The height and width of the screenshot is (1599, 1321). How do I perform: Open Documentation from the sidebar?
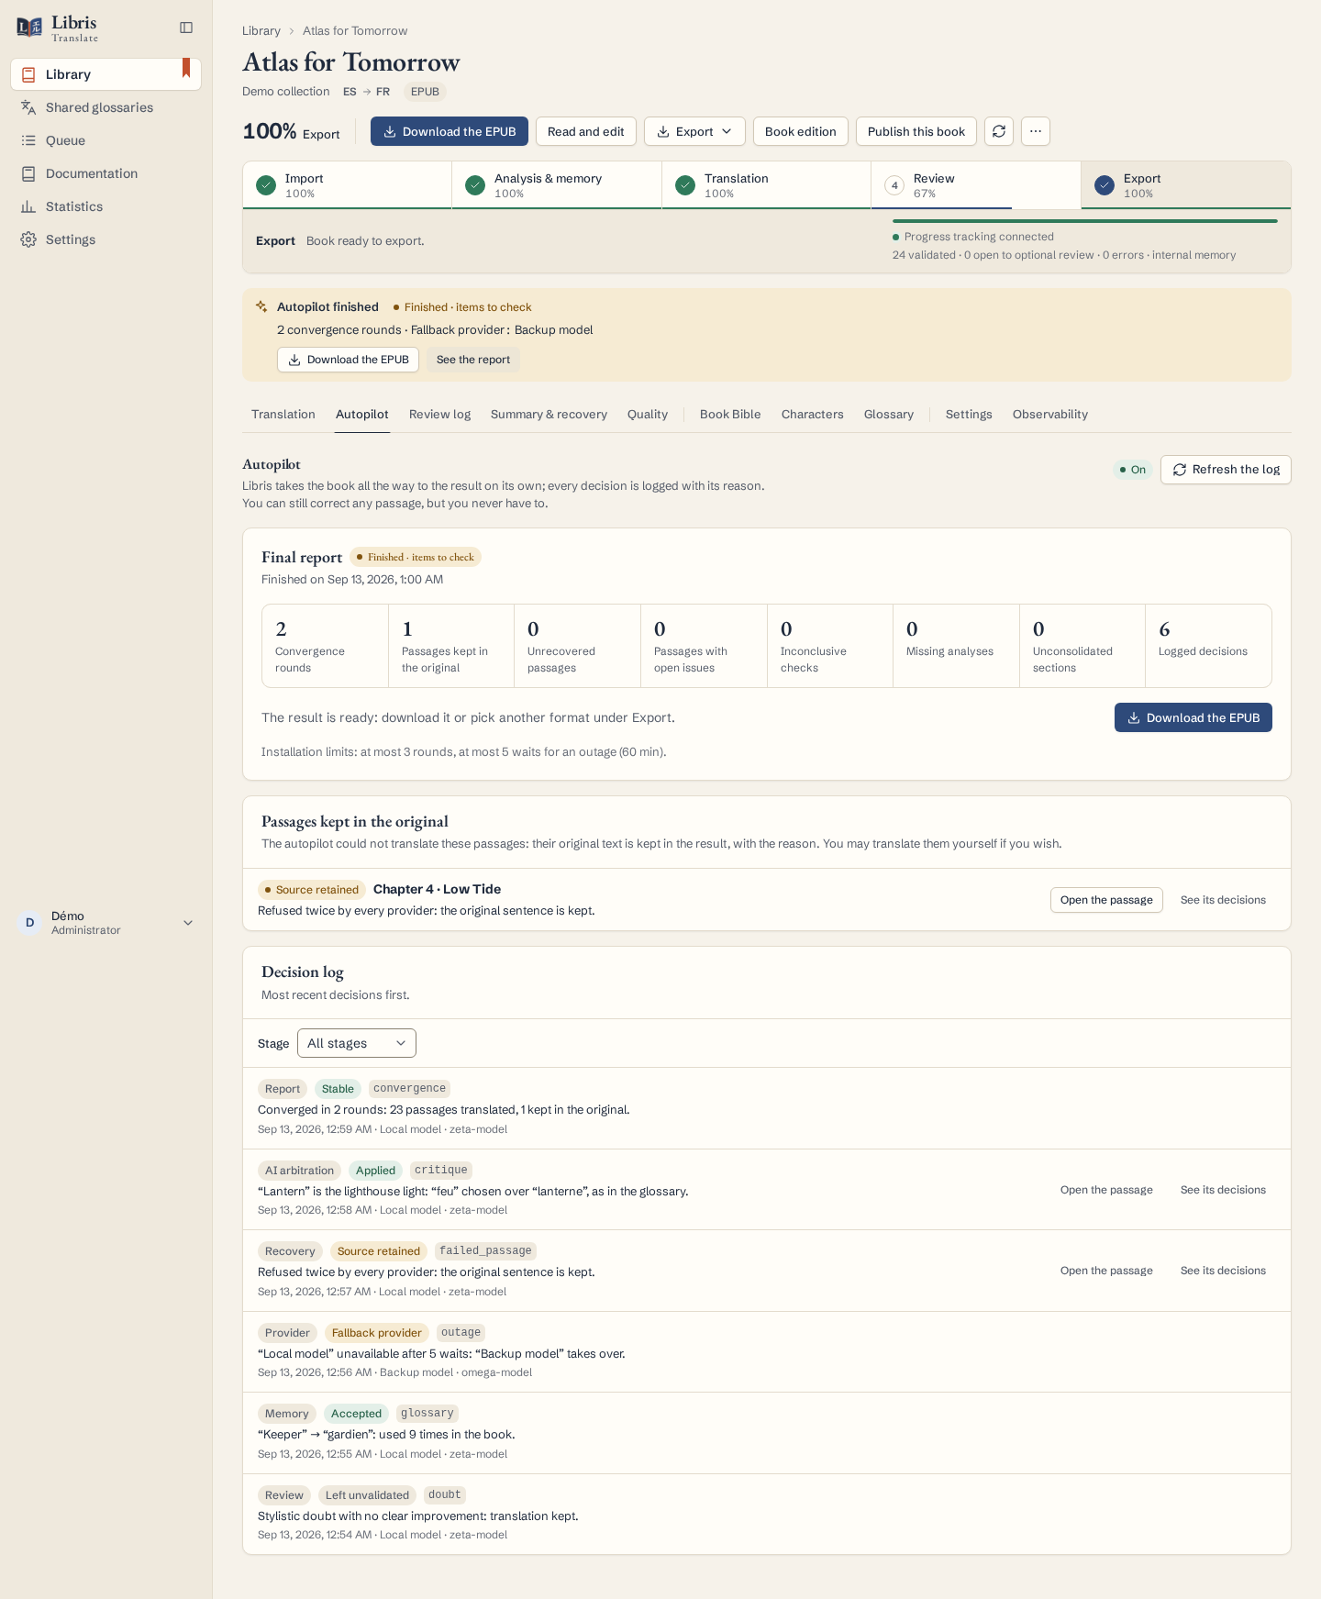pos(105,173)
